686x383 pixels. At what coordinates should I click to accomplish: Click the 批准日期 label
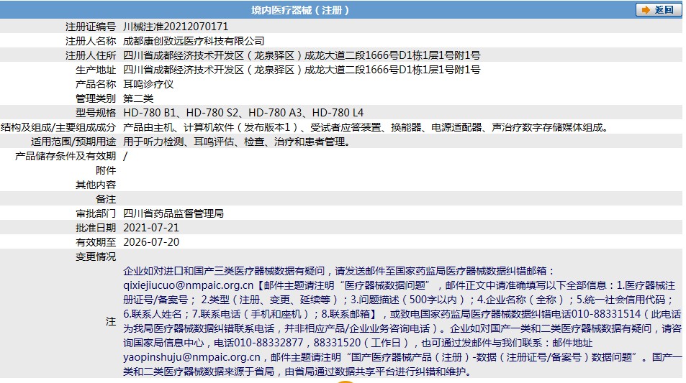click(96, 228)
